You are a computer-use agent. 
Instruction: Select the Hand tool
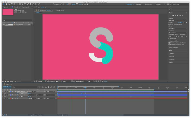pyautogui.click(x=6, y=4)
